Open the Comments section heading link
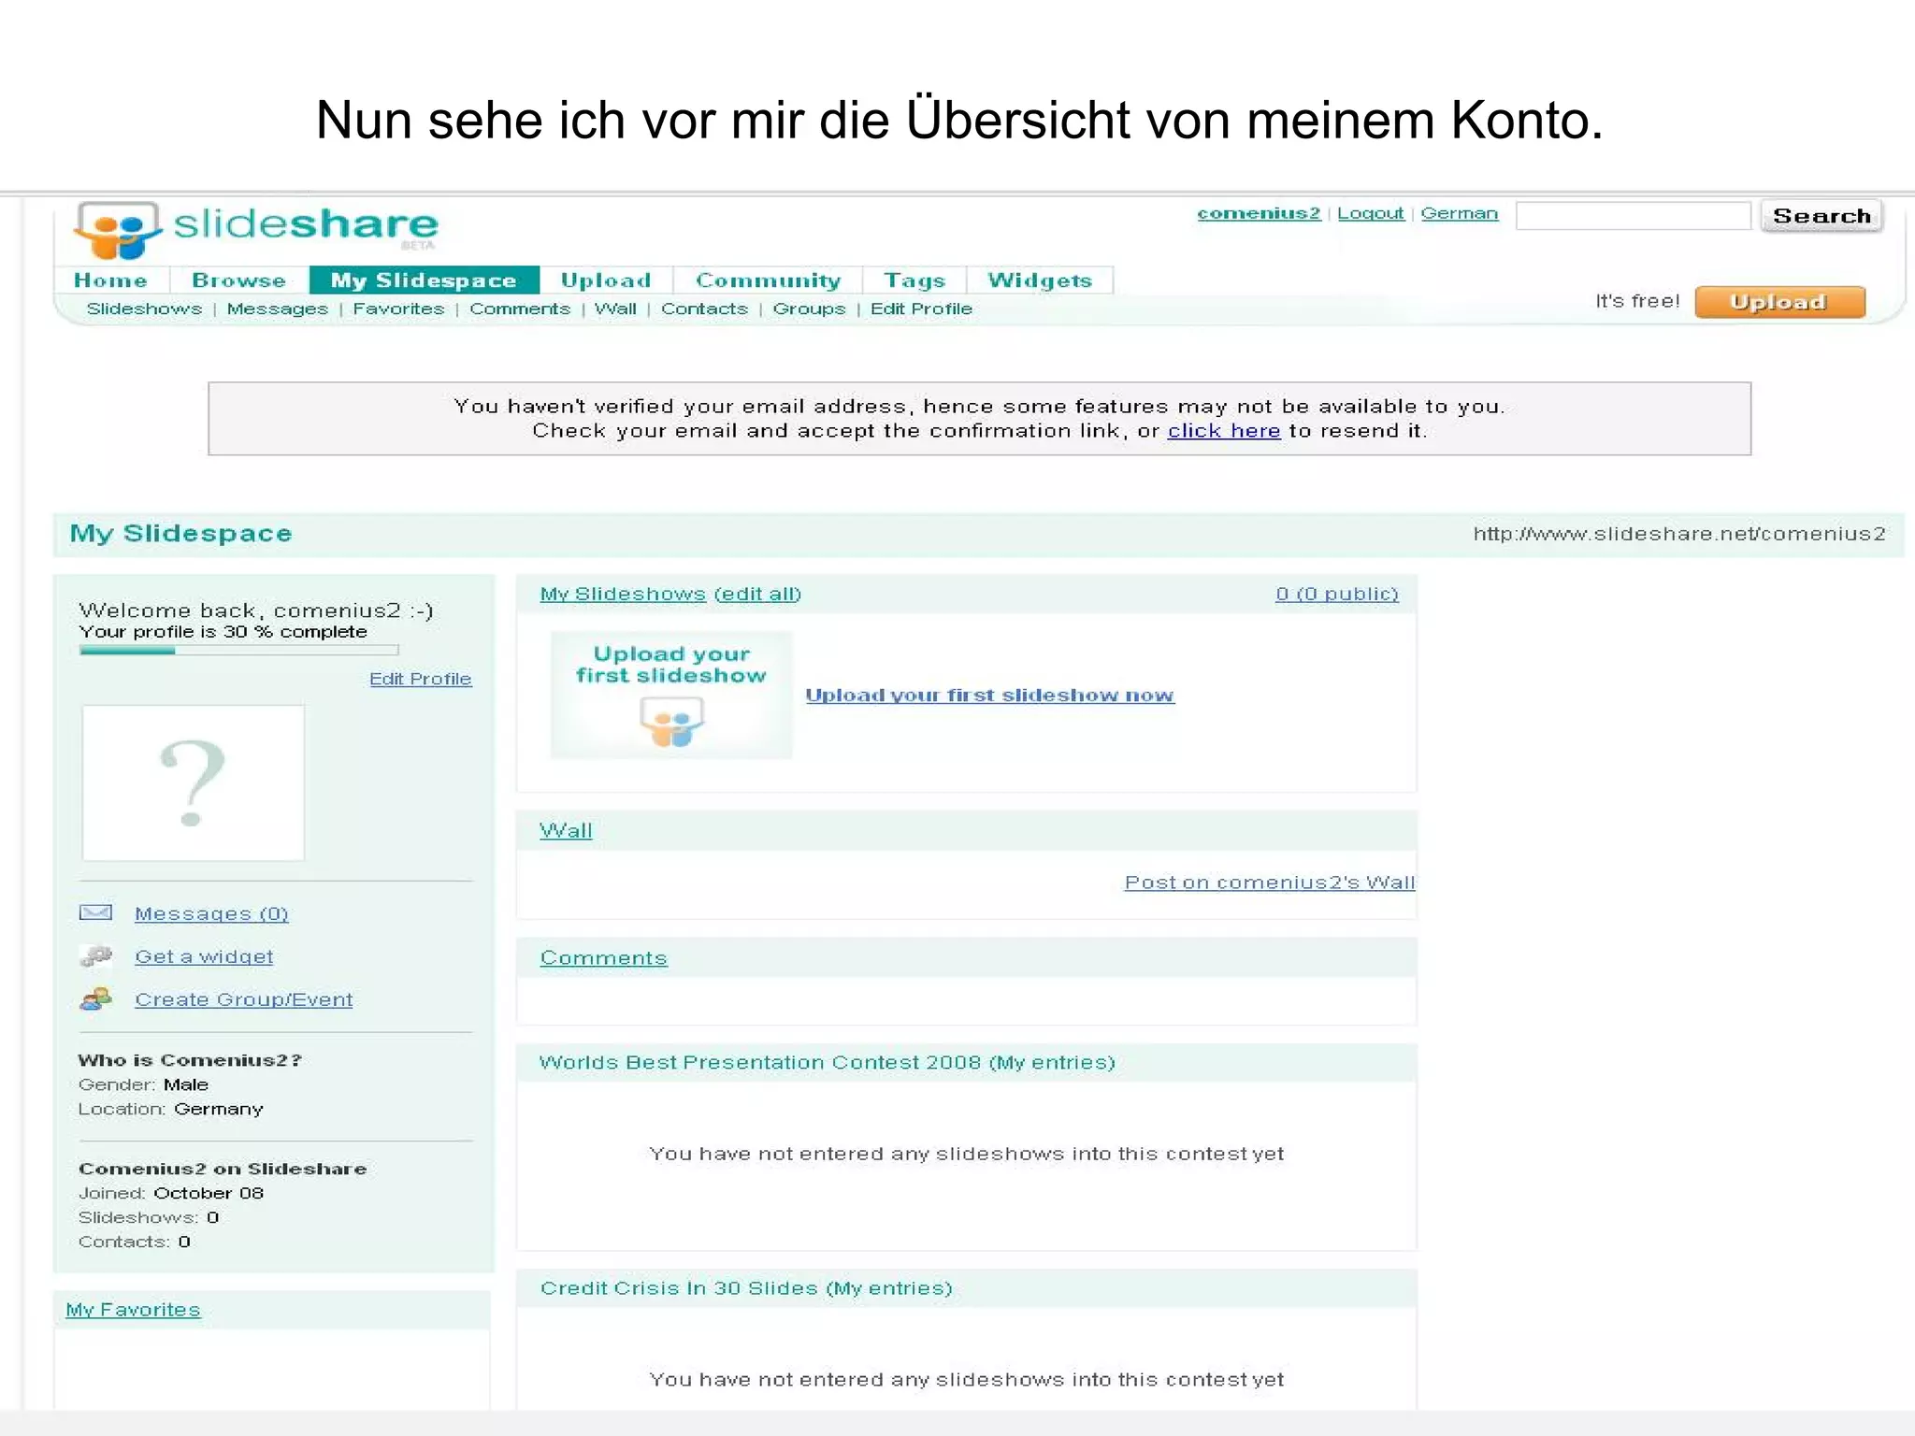The height and width of the screenshot is (1436, 1915). (x=603, y=958)
